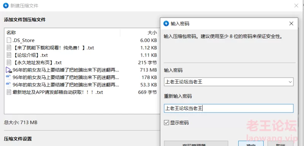Uncheck the 显示密码 checkbox
This screenshot has width=304, height=146.
coord(166,123)
